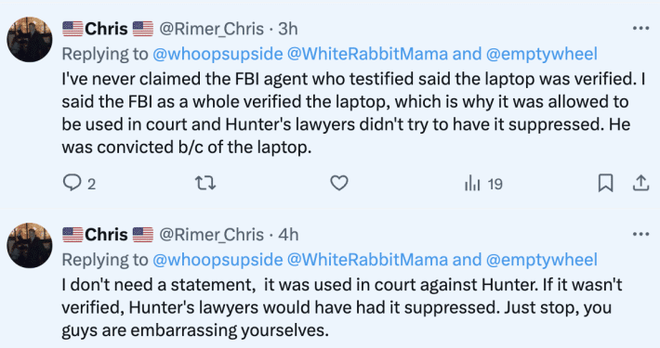This screenshot has height=348, width=660.
Task: Open Chris avatar on the second tweet
Action: 30,245
